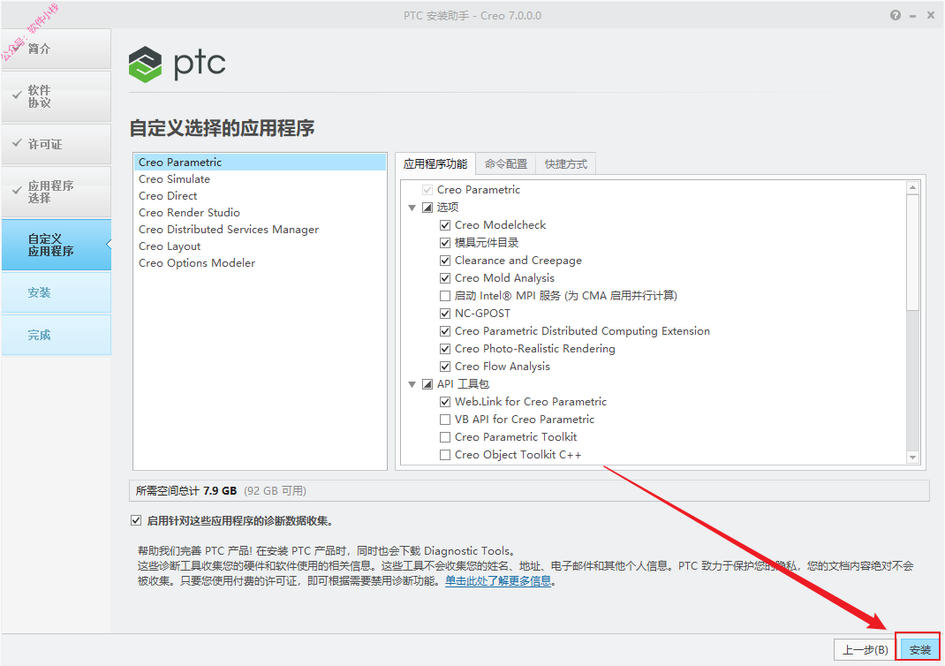Image resolution: width=945 pixels, height=666 pixels.
Task: Select Creo Layout in application list
Action: 259,246
